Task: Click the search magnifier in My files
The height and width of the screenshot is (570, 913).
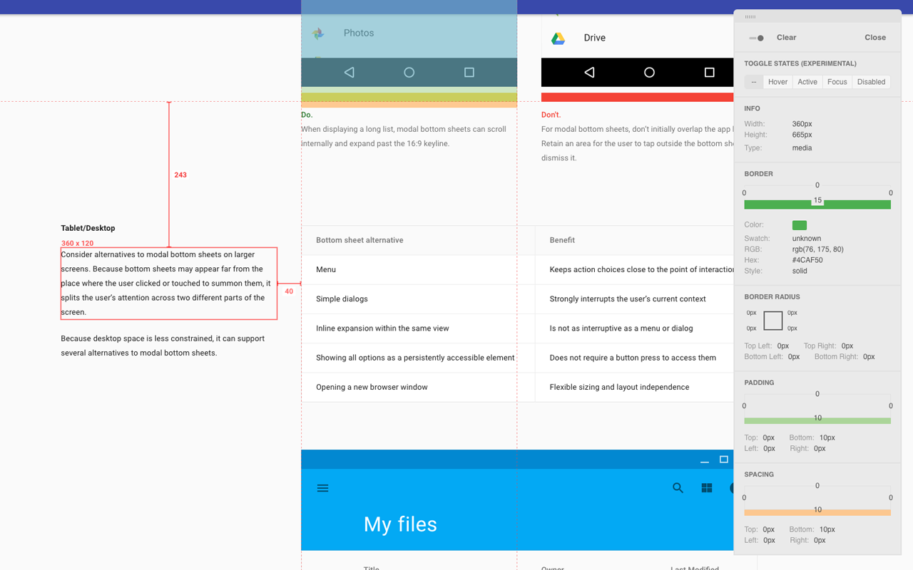Action: 678,488
